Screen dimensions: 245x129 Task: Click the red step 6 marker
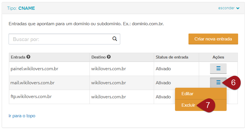pos(233,83)
